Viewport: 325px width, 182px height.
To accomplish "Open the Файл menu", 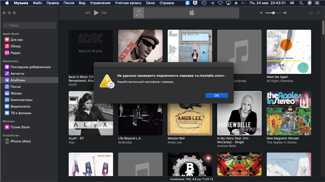I will pos(37,3).
